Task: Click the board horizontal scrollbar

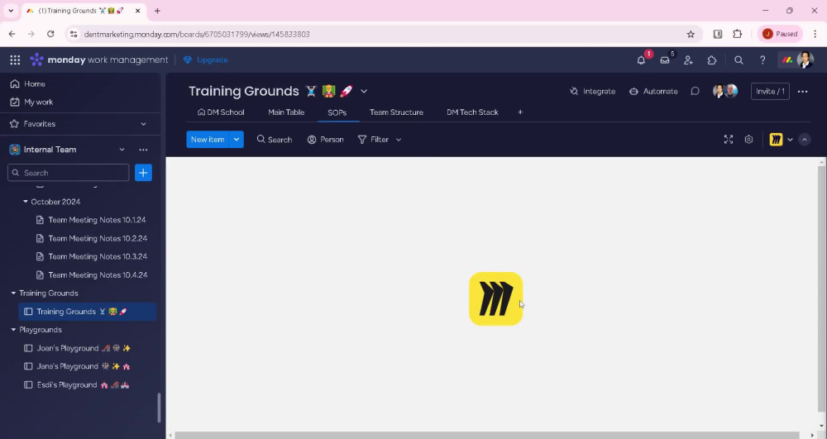Action: coord(488,436)
